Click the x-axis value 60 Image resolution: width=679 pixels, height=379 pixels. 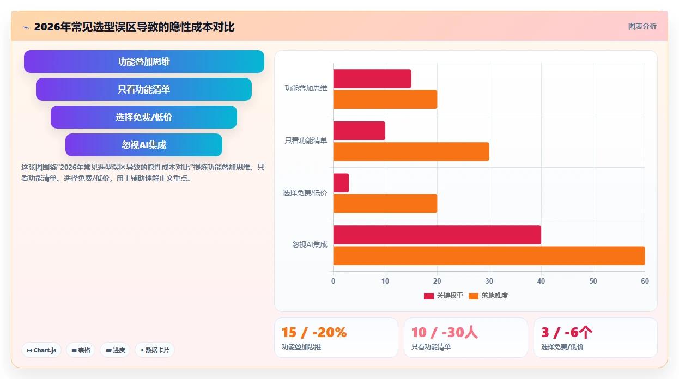645,282
